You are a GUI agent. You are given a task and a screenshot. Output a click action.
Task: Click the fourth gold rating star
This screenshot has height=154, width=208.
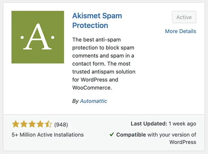(40, 124)
